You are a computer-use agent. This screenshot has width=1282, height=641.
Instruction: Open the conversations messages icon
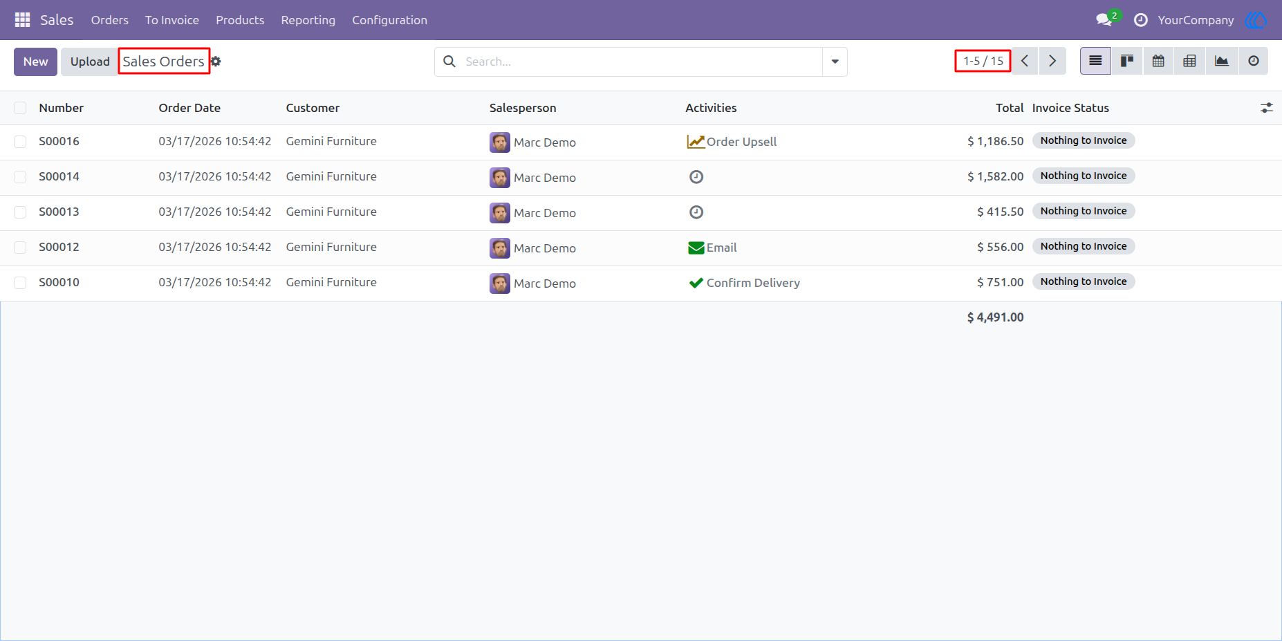click(1104, 20)
